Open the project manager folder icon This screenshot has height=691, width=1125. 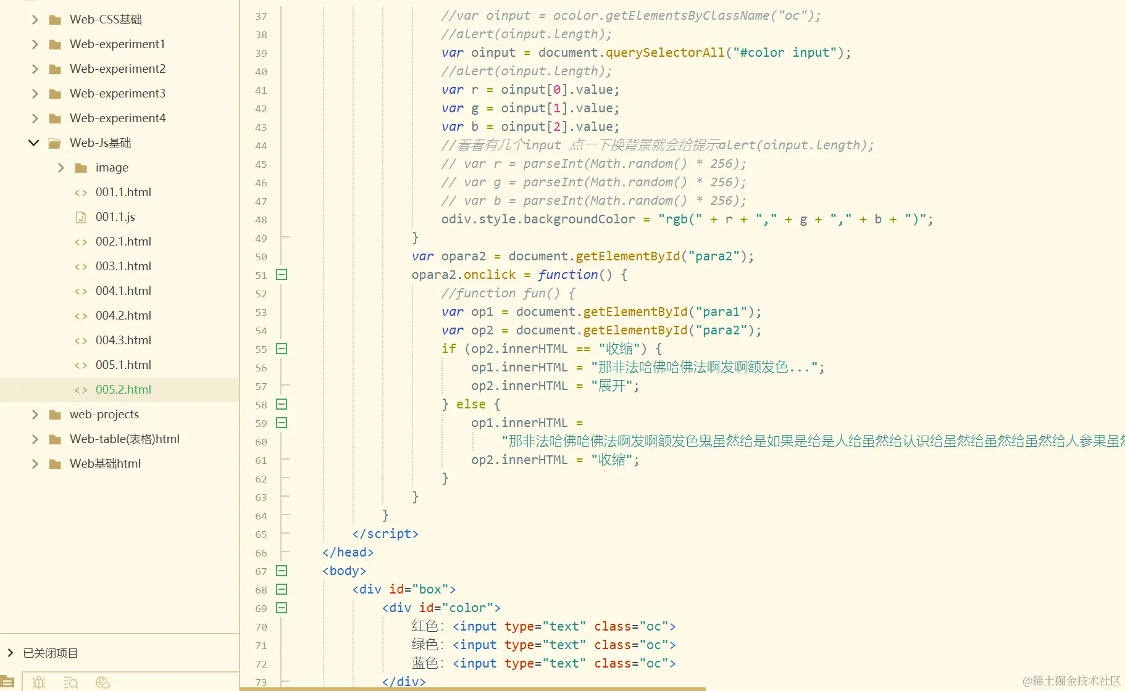pos(7,682)
